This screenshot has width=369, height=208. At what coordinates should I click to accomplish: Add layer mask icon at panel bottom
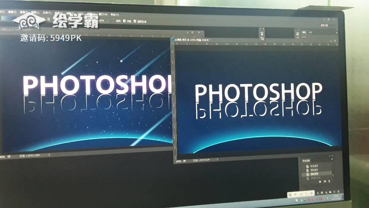(322, 193)
